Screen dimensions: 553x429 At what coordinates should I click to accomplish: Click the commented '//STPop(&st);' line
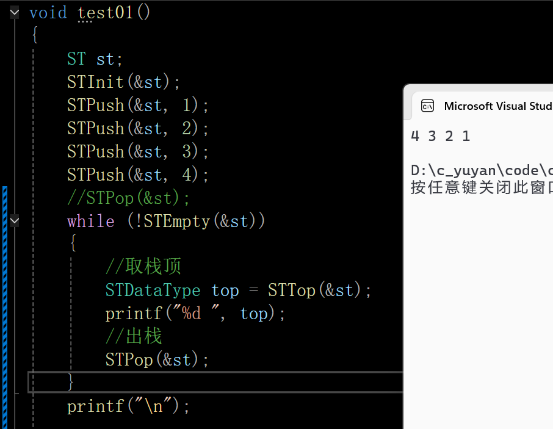tap(128, 198)
